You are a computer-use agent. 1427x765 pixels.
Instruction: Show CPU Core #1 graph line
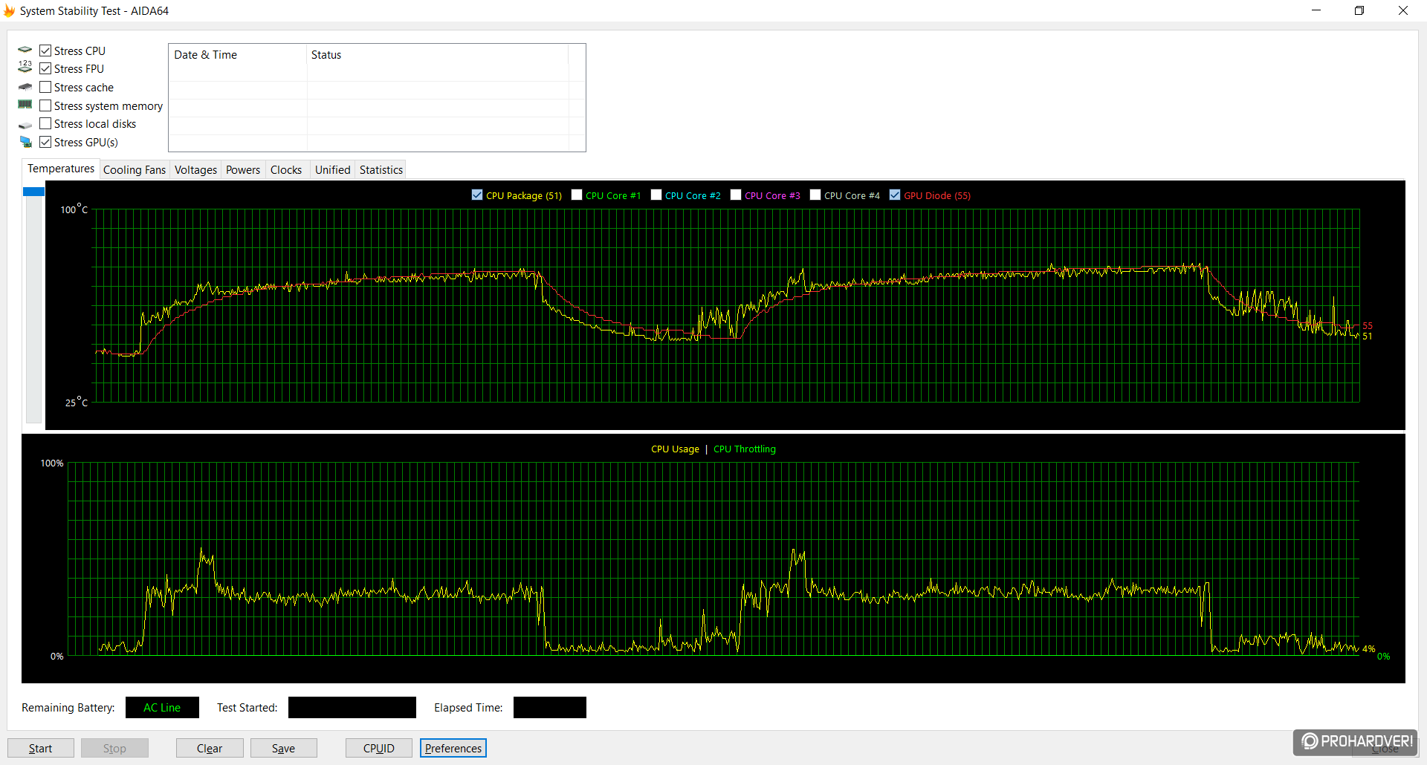(577, 195)
